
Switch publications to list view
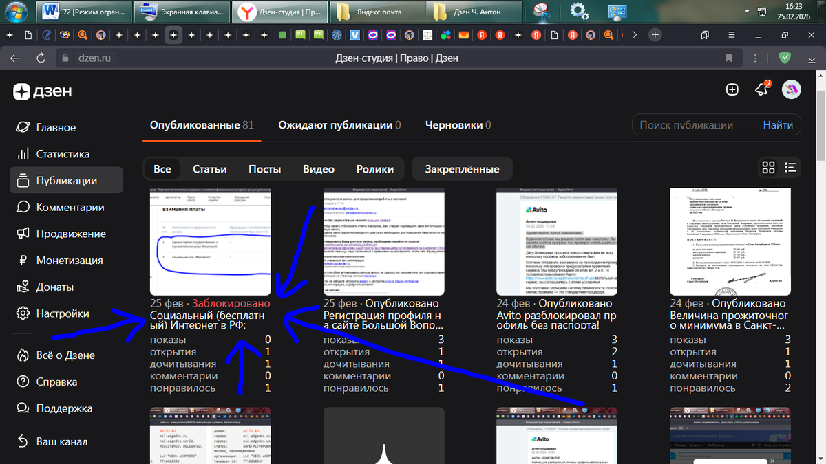(x=790, y=168)
